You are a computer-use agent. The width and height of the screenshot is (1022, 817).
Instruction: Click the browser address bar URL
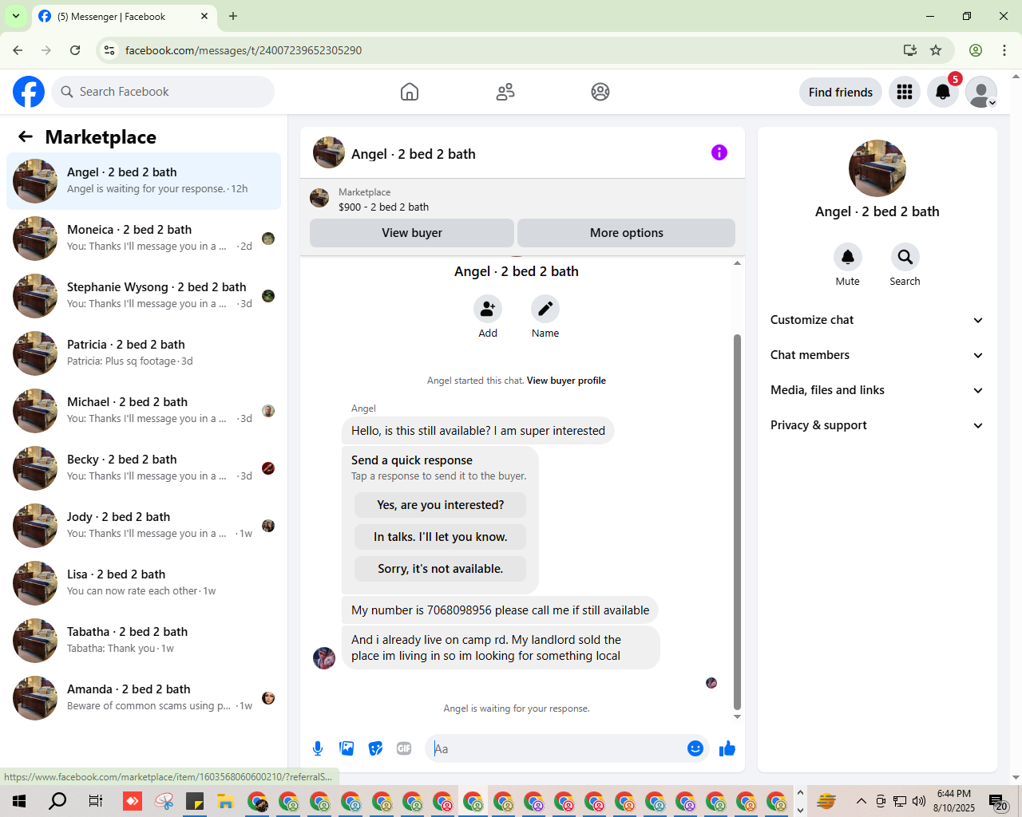(x=244, y=50)
